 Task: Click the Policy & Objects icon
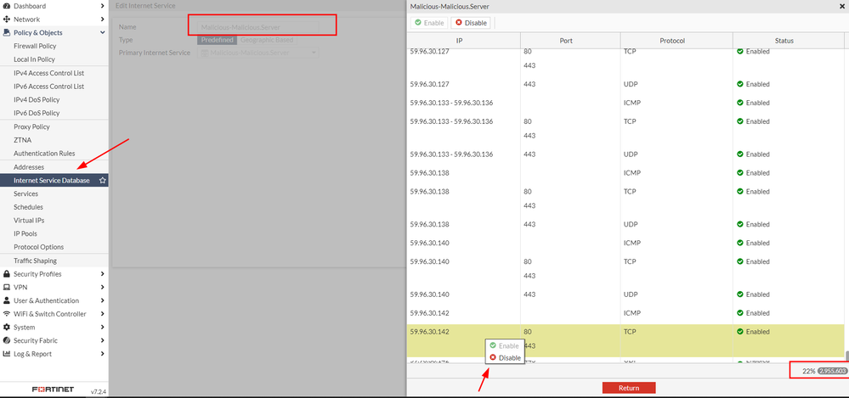click(x=7, y=32)
